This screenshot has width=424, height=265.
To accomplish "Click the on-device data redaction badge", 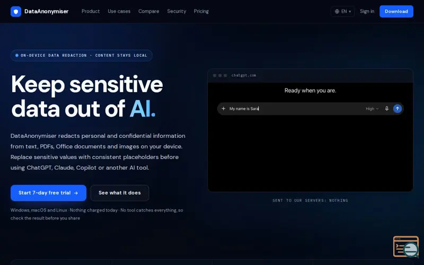I will 82,56.
